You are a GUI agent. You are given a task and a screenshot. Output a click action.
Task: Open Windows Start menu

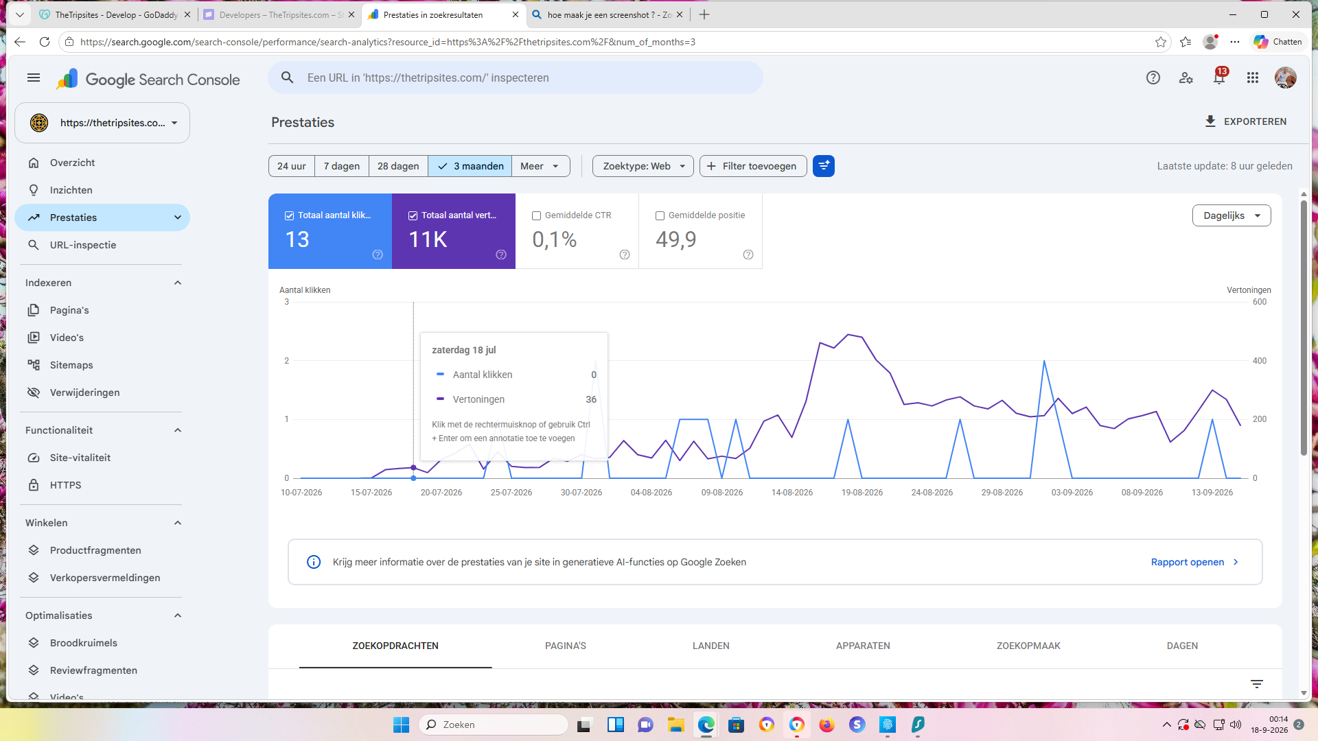click(401, 725)
